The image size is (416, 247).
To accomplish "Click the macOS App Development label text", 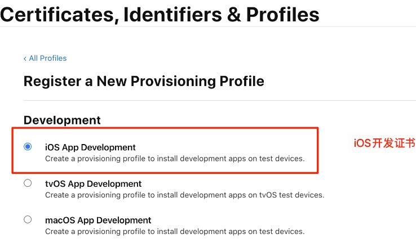I will tap(98, 220).
